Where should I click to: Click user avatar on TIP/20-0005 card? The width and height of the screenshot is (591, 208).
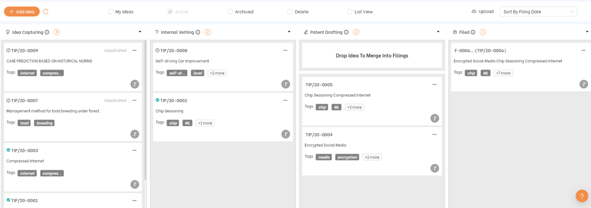pos(434,118)
